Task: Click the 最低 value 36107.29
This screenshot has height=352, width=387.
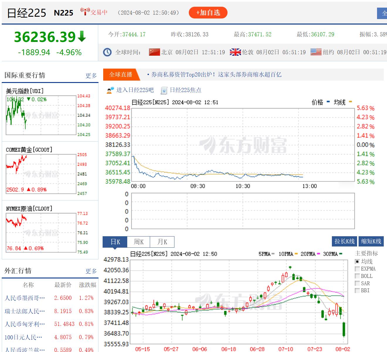Action: click(322, 34)
